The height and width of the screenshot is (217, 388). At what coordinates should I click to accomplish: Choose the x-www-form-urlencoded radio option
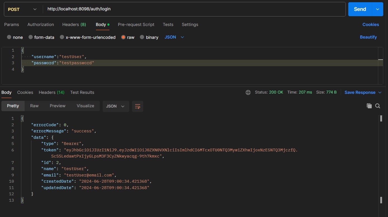62,37
